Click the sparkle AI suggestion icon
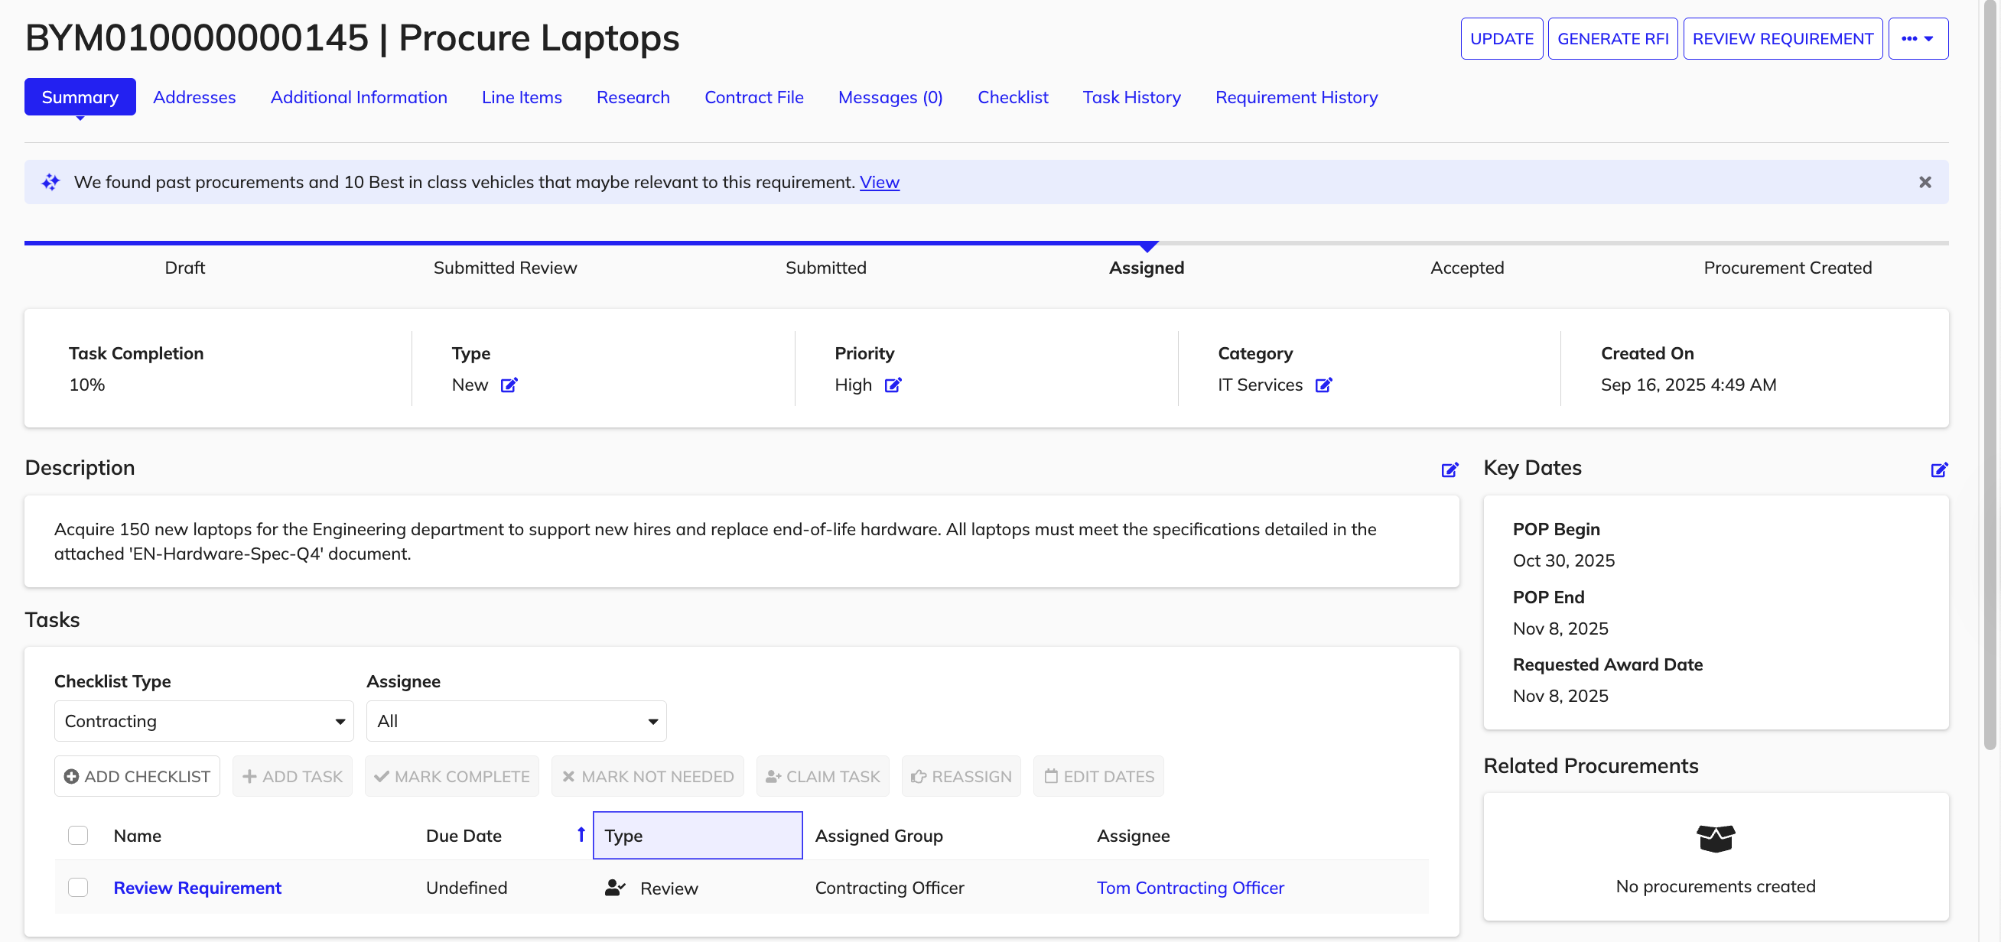2001x942 pixels. [50, 183]
